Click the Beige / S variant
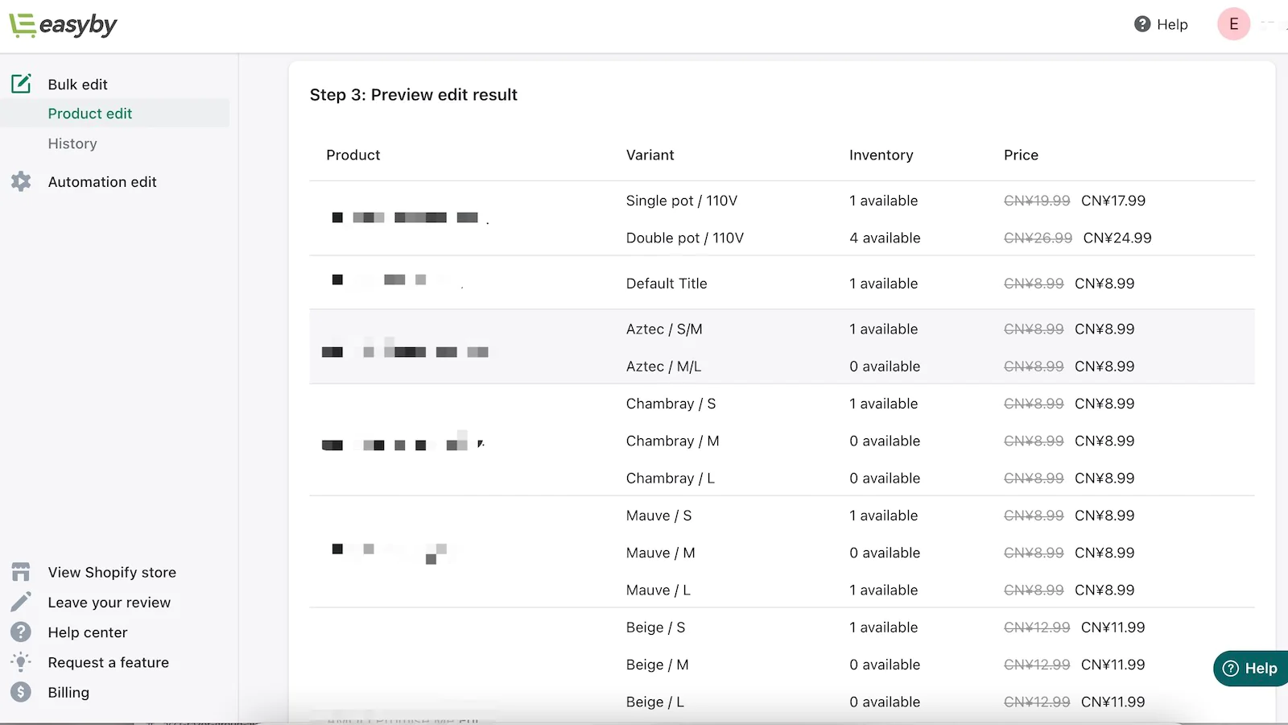 [656, 628]
